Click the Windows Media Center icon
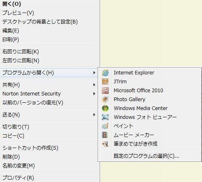This screenshot has width=202, height=182. [105, 108]
